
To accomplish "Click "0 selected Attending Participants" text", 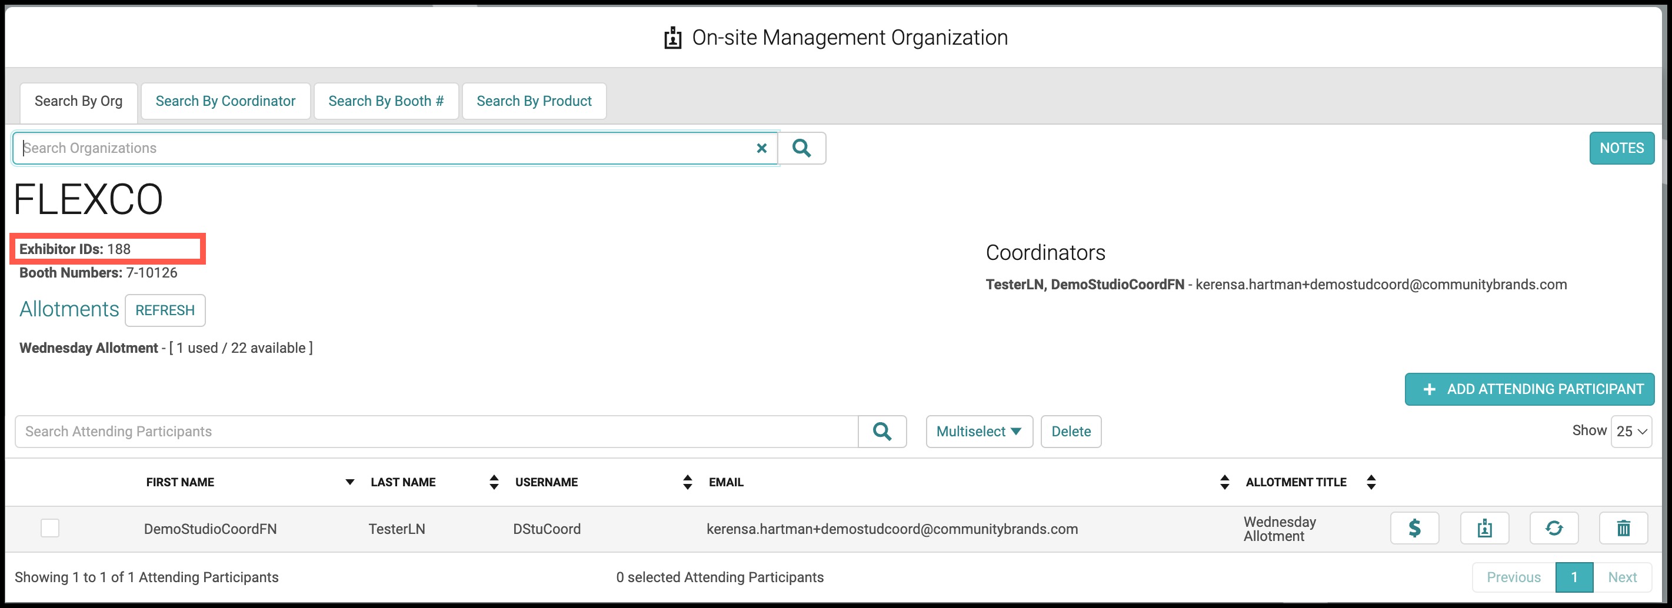I will point(720,577).
